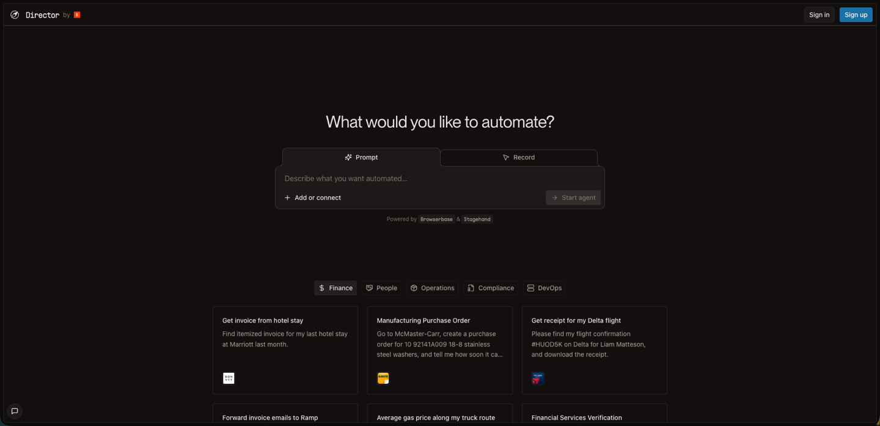The height and width of the screenshot is (426, 880).
Task: Select the Prompt tab
Action: coord(361,157)
